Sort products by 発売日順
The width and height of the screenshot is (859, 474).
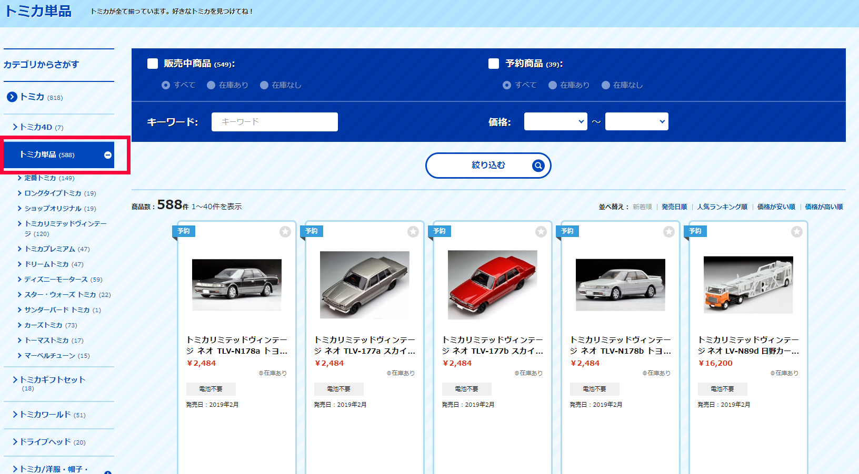pos(674,207)
